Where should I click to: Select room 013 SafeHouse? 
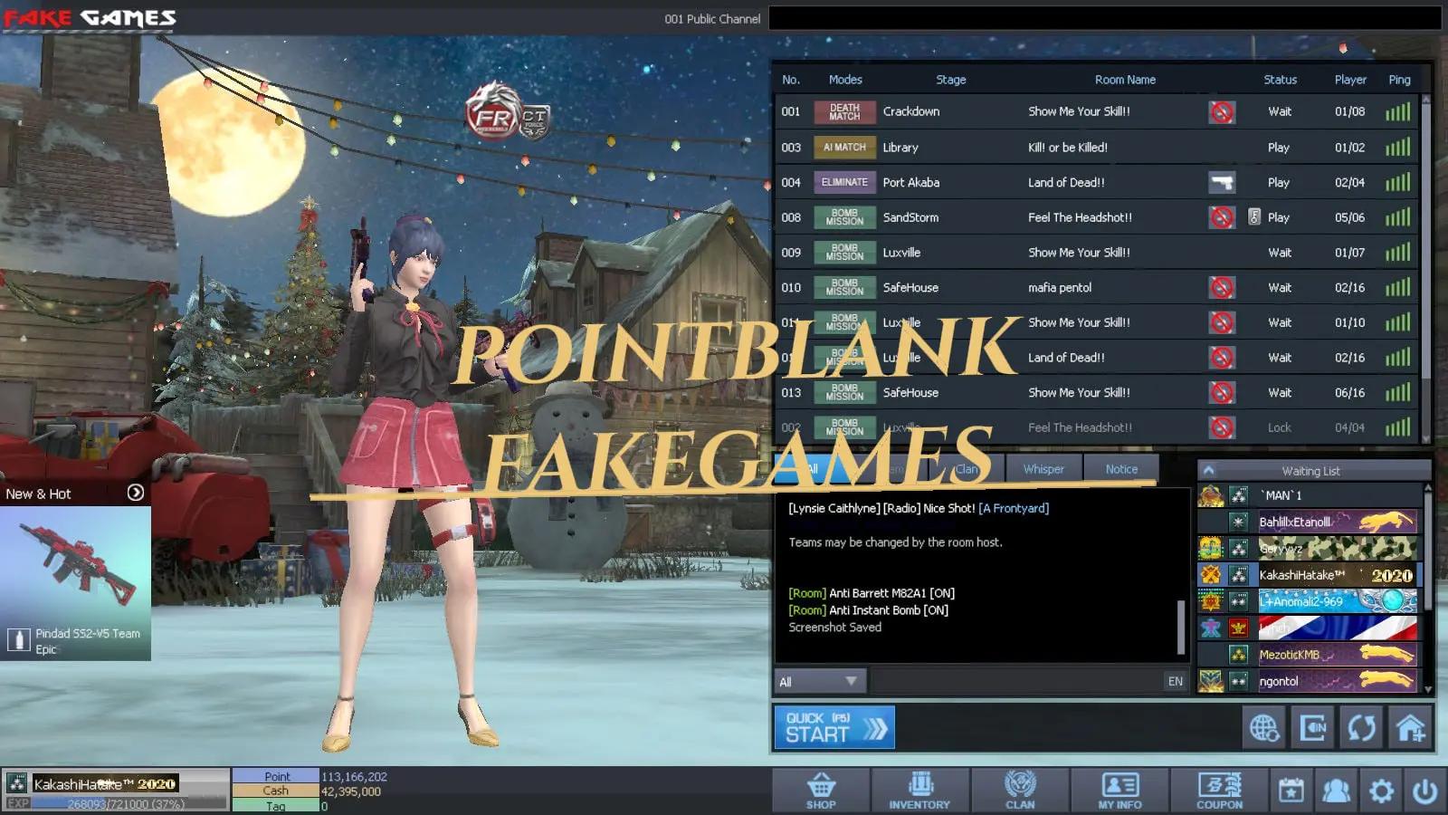point(1098,392)
